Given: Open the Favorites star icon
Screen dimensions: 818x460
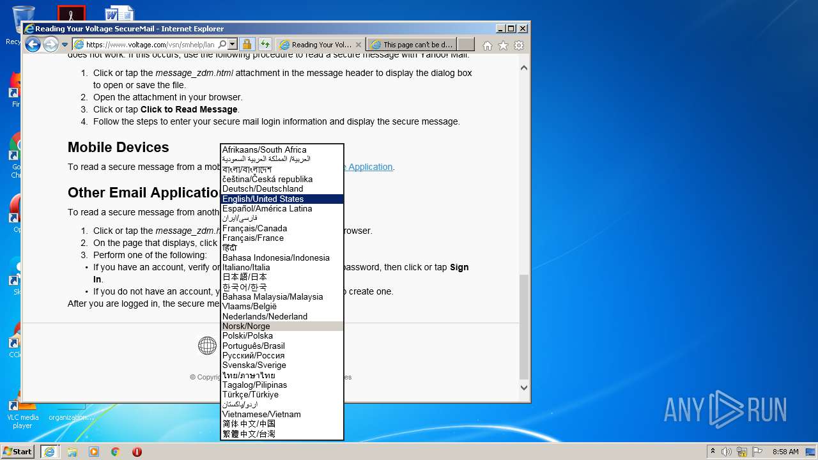Looking at the screenshot, I should tap(503, 45).
